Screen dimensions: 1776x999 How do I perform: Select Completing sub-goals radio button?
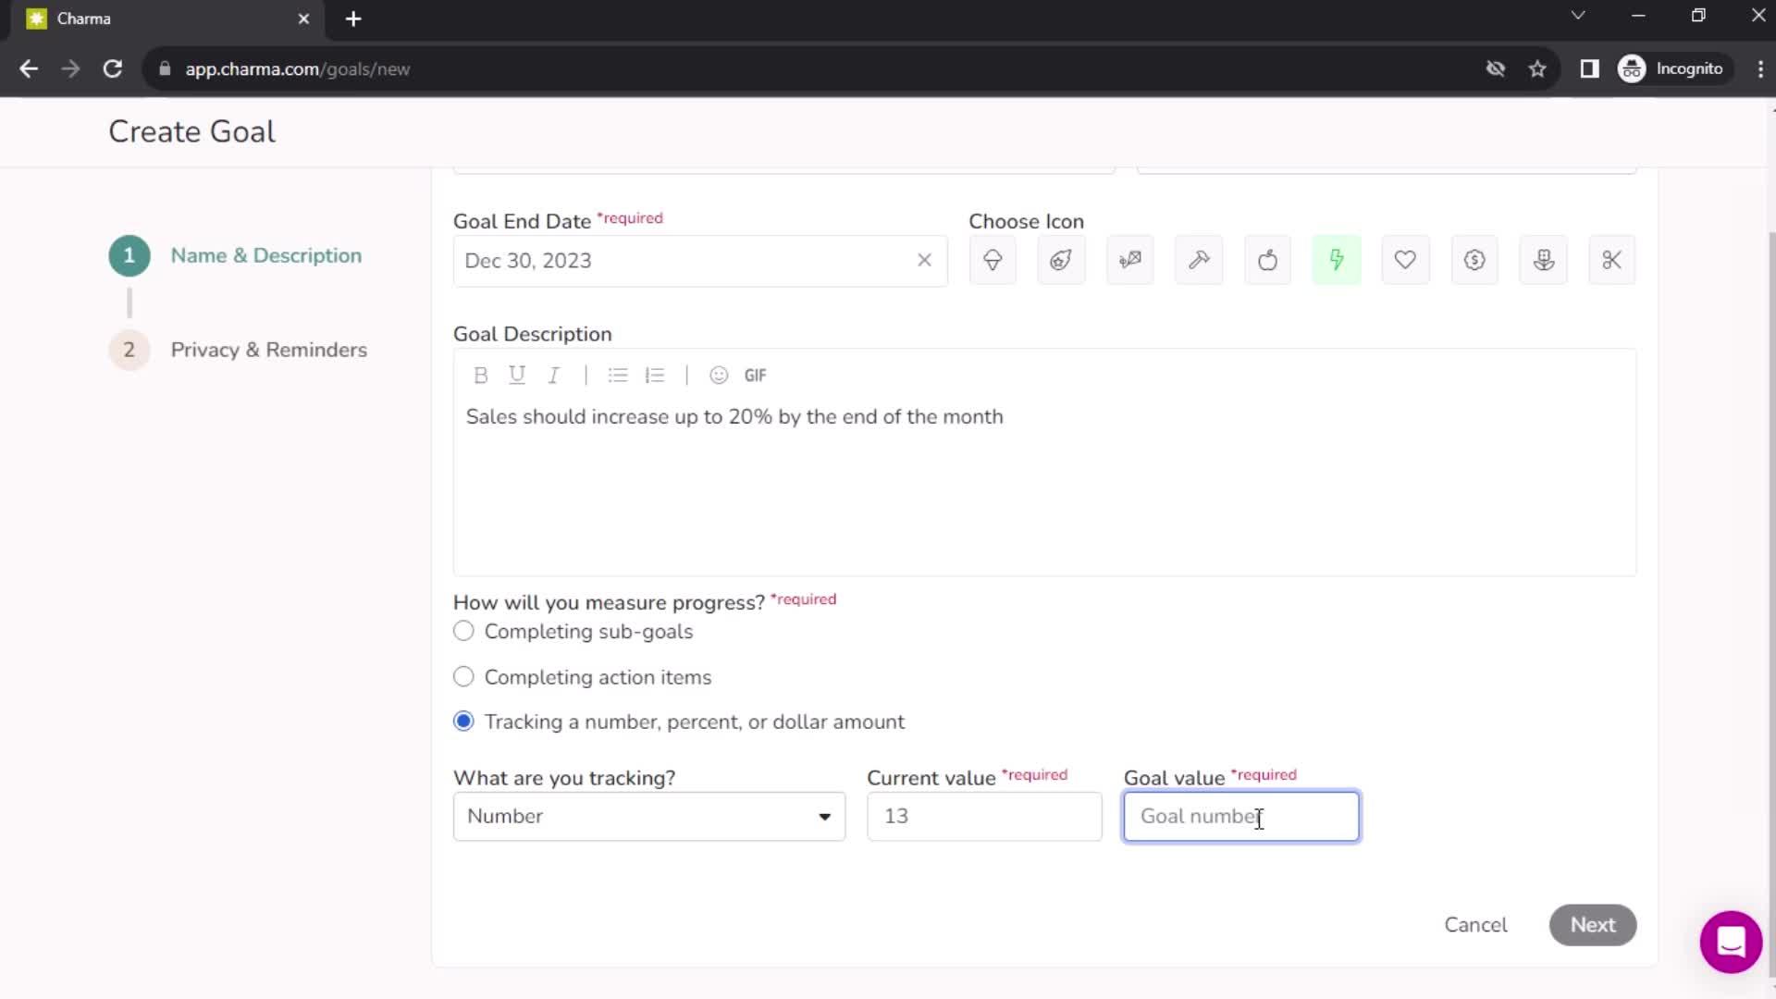(x=463, y=632)
